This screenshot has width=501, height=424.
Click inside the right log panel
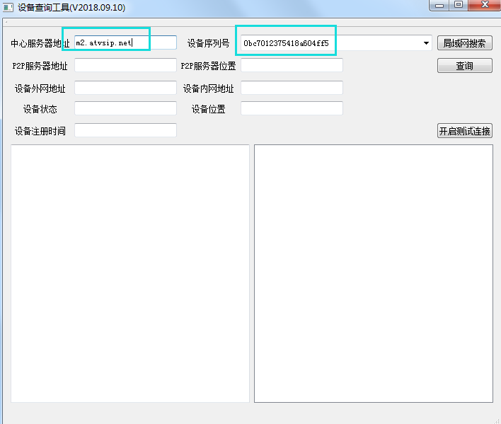pyautogui.click(x=374, y=273)
